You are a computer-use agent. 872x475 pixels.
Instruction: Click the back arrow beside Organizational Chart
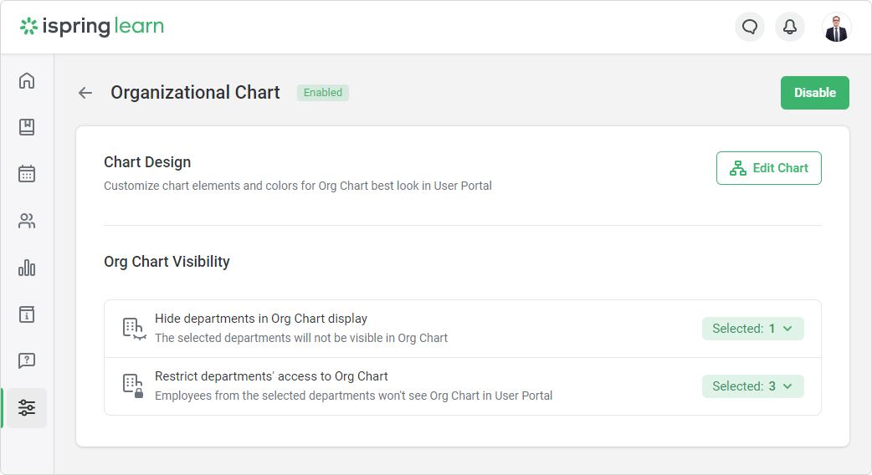click(x=85, y=93)
